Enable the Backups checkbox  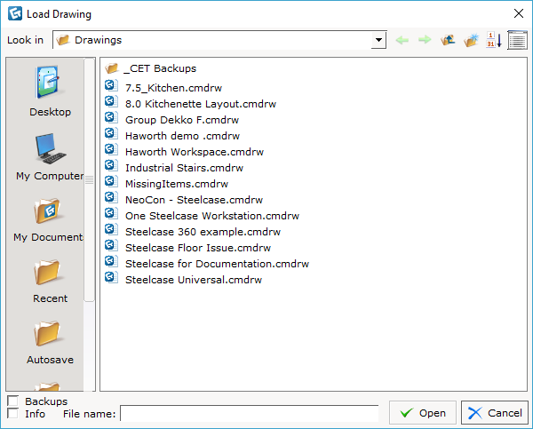click(12, 401)
